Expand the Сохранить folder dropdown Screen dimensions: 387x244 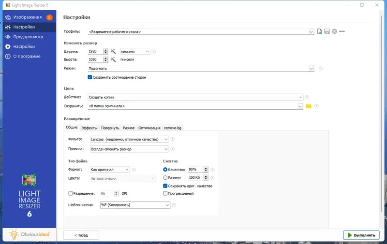click(x=300, y=106)
